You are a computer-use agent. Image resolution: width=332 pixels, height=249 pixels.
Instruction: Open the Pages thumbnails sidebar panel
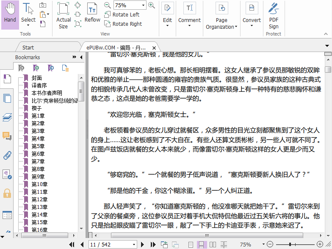click(7, 98)
